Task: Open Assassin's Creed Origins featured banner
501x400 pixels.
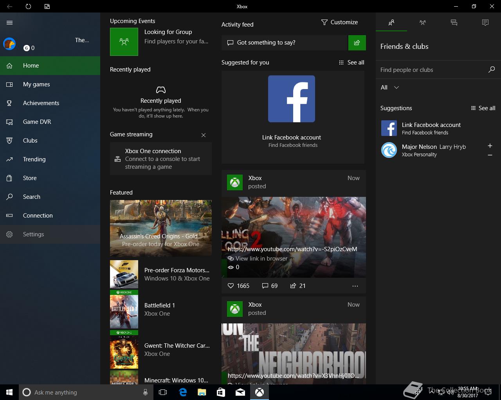Action: [161, 229]
